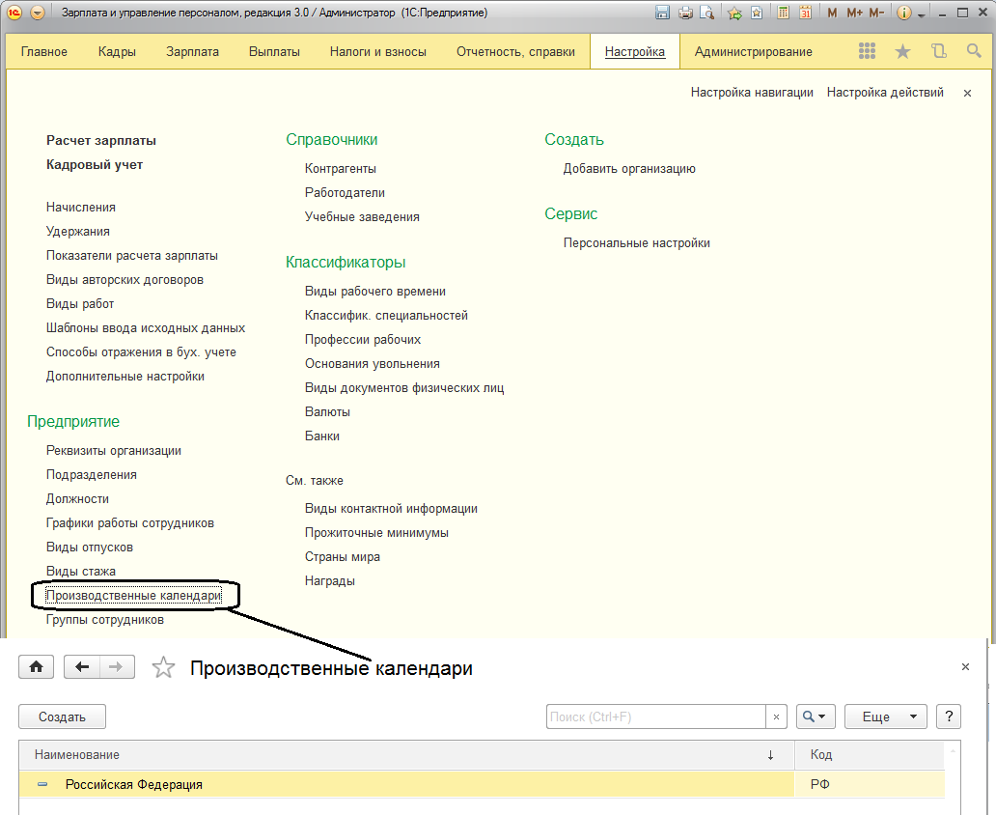
Task: Click the magnifier search icon in section panel
Action: click(x=974, y=51)
